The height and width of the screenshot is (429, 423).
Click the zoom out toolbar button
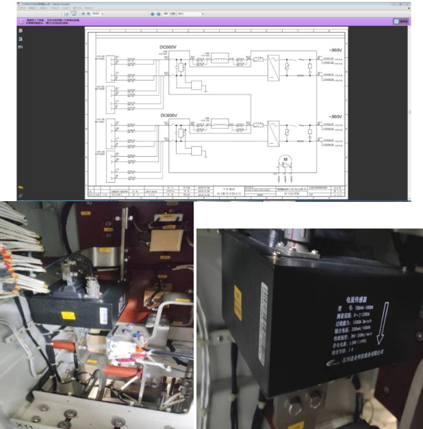click(x=82, y=13)
